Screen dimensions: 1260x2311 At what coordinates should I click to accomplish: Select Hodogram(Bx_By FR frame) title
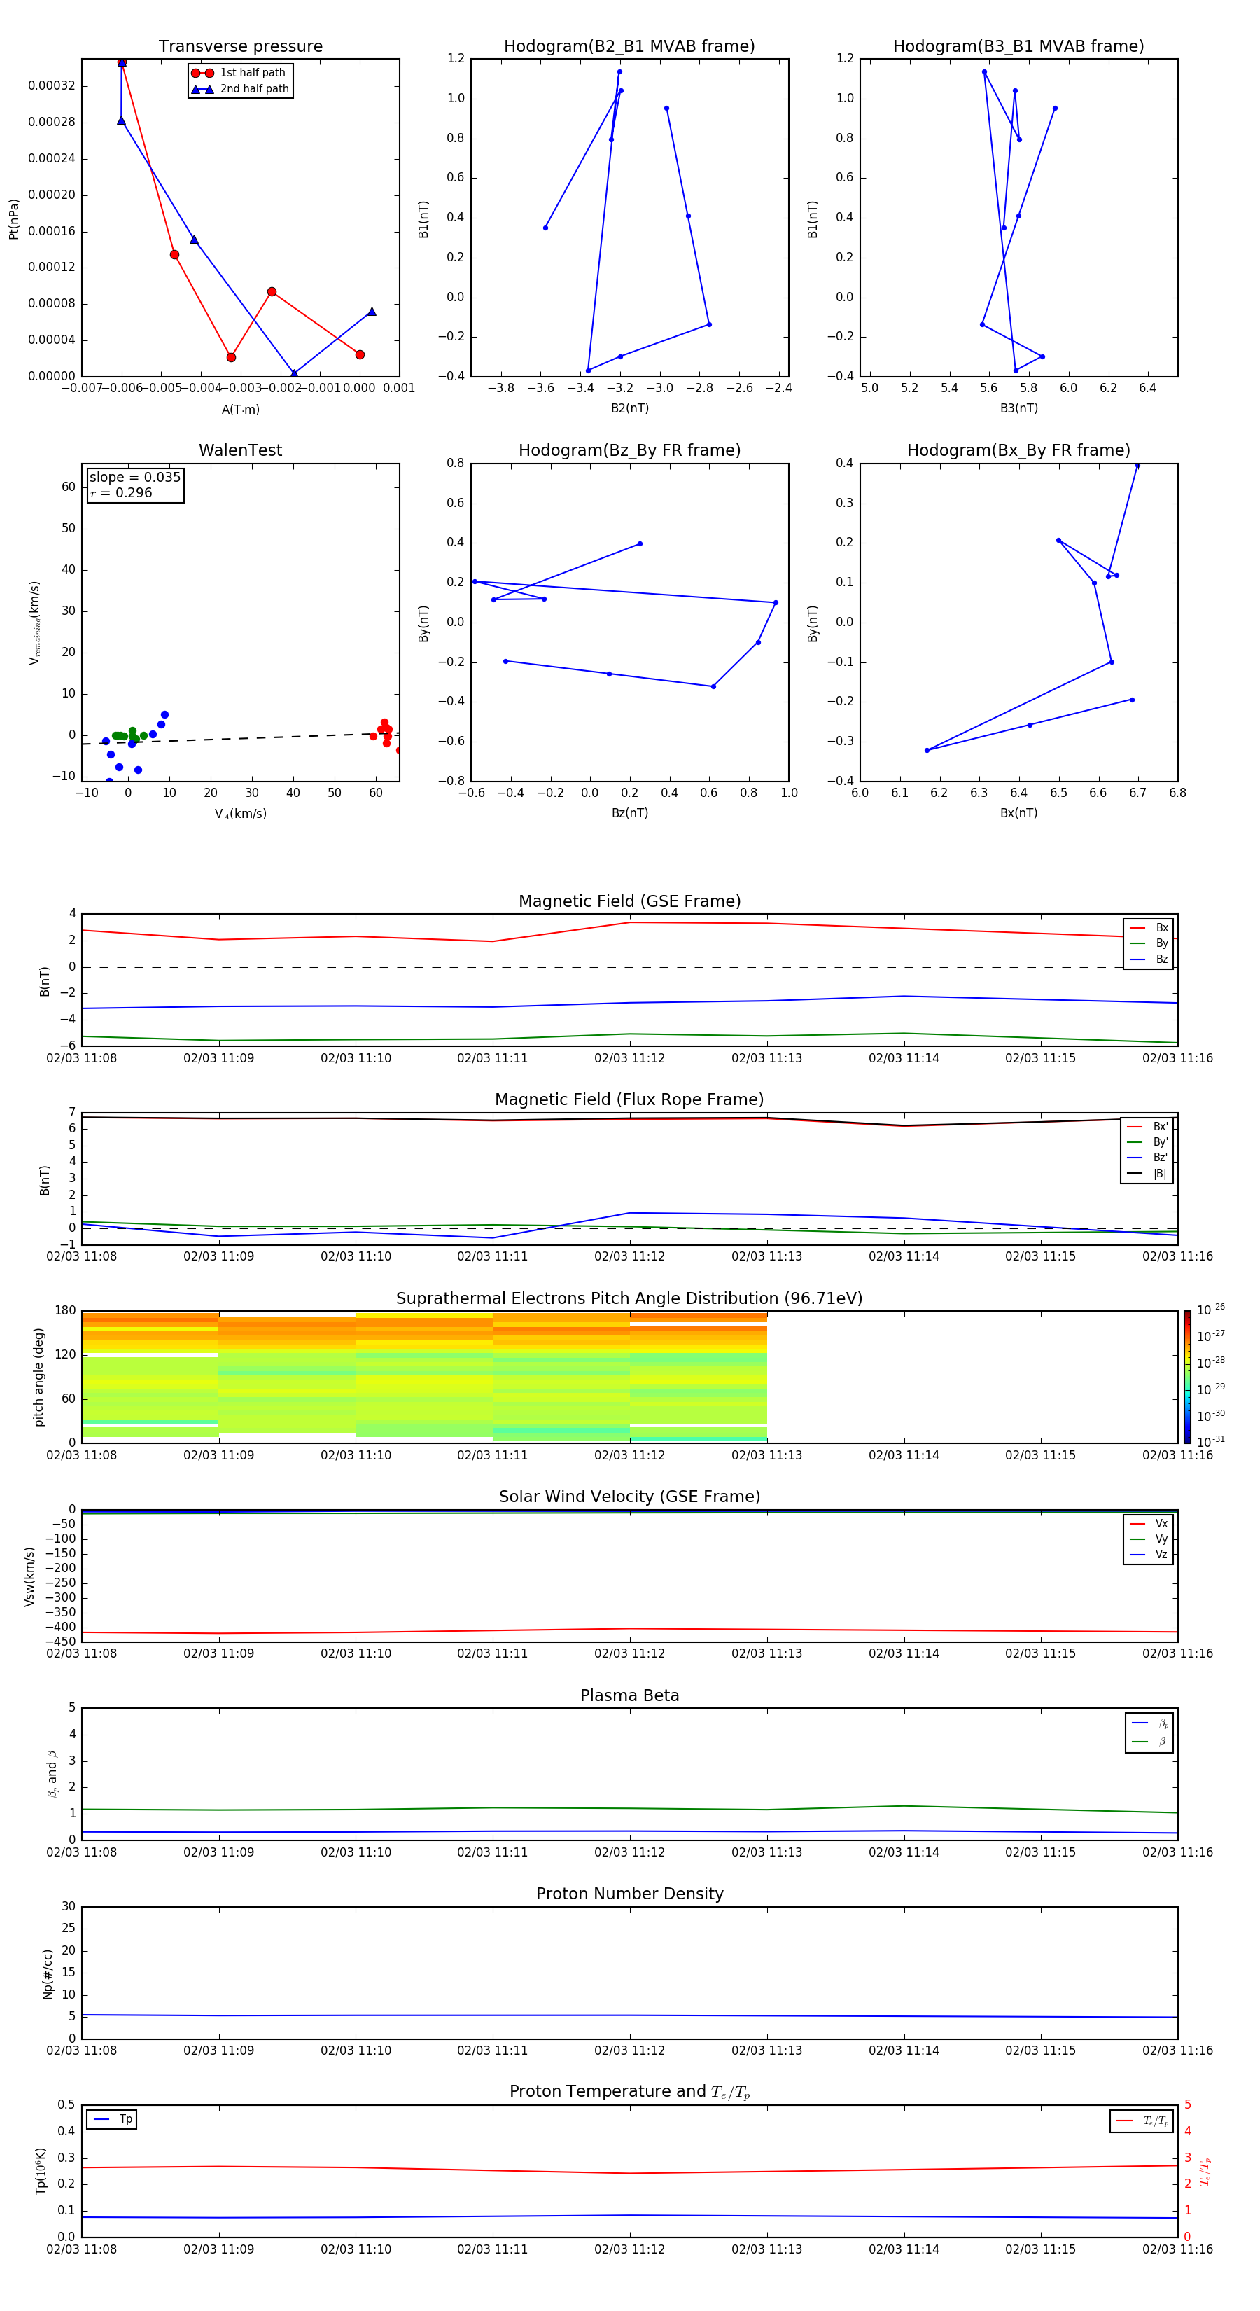tap(1018, 450)
